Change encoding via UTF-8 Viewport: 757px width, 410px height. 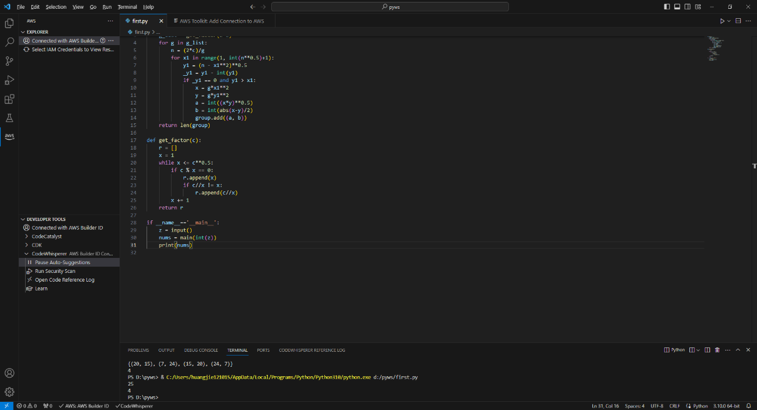[x=657, y=406]
